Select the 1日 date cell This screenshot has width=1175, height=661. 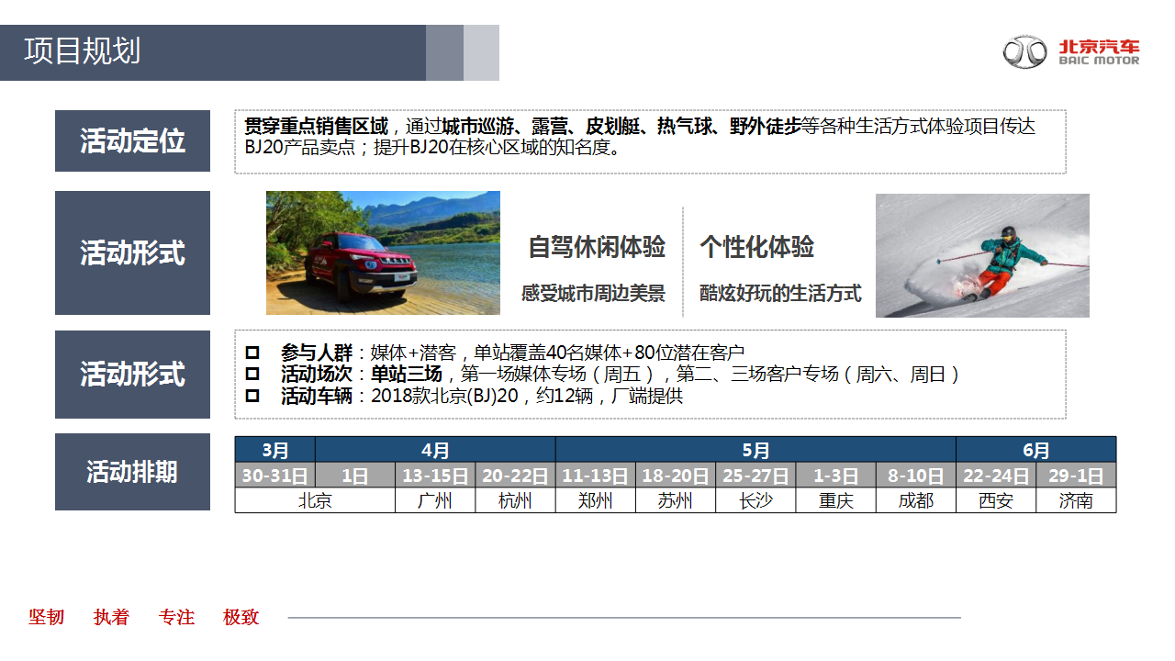[355, 476]
